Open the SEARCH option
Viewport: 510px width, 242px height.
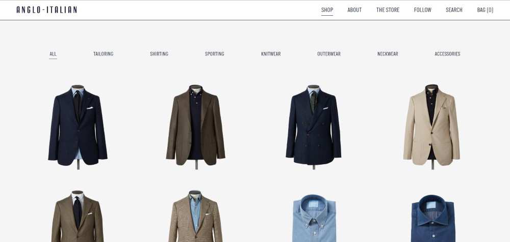coord(454,10)
